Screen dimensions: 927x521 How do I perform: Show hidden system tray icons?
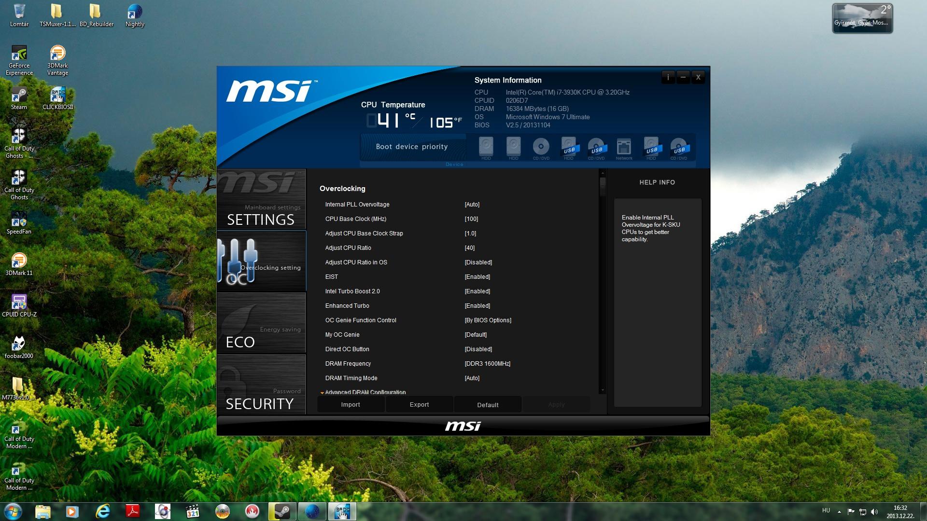pos(839,512)
